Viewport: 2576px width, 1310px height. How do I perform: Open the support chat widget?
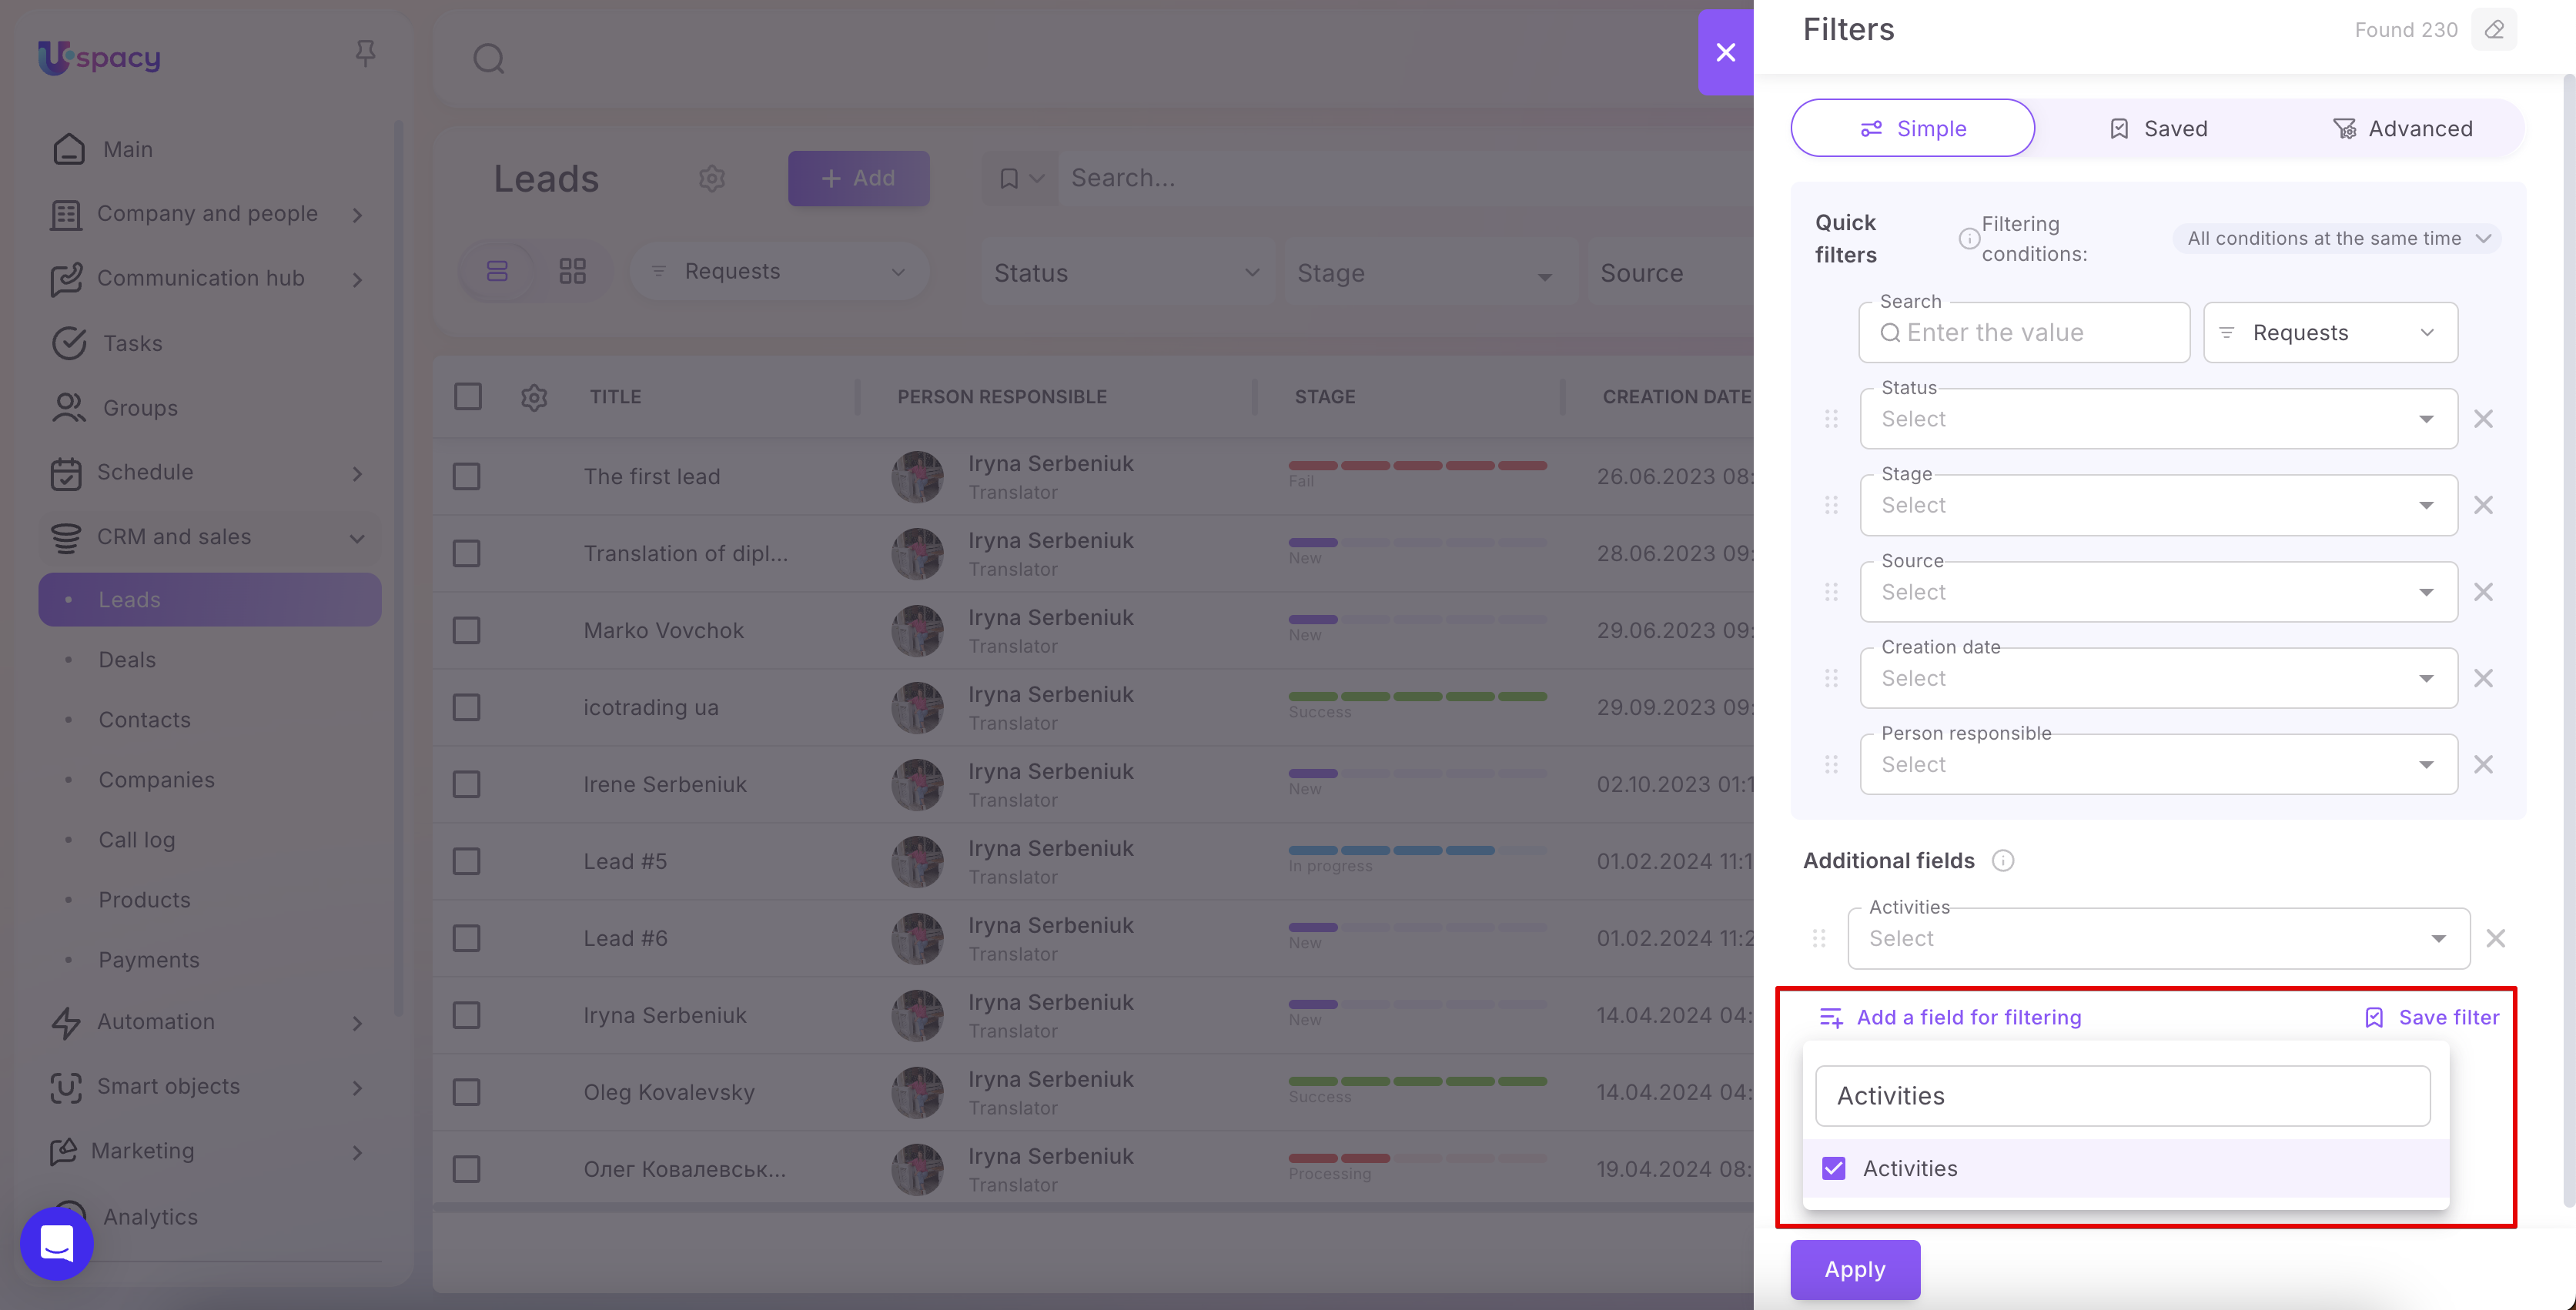click(x=57, y=1243)
